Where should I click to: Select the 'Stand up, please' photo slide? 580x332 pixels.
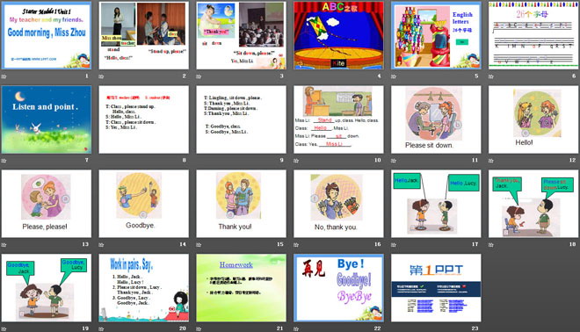143,35
